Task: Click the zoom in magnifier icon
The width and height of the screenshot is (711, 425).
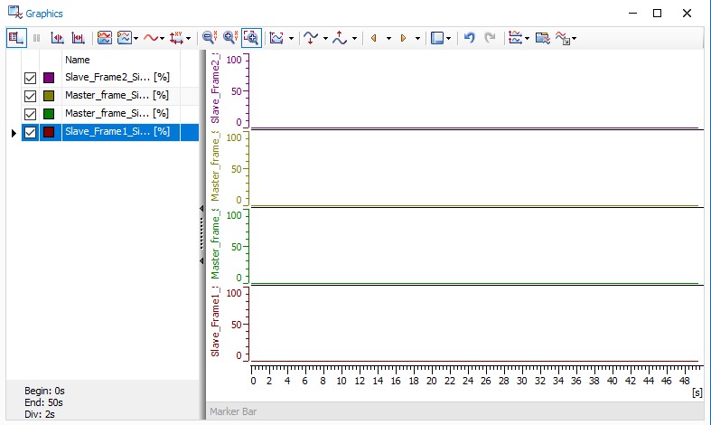Action: [x=229, y=38]
